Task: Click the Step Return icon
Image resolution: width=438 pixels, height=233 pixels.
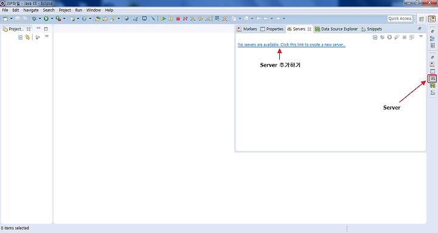Action: 207,19
